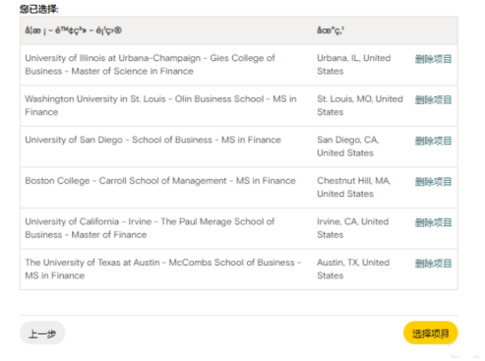Screen dimensions: 485x361
Task: Click the Olin Business School program text
Action: click(x=160, y=105)
